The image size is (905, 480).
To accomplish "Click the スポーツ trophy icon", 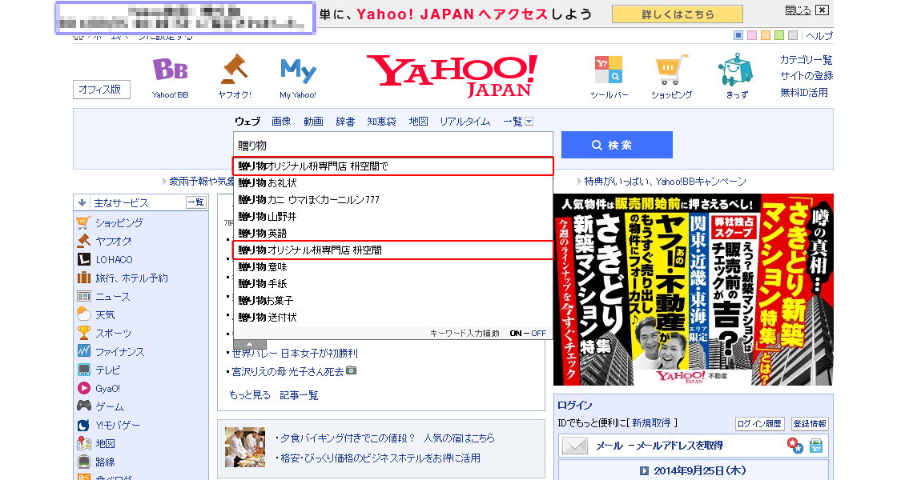I will (x=83, y=333).
